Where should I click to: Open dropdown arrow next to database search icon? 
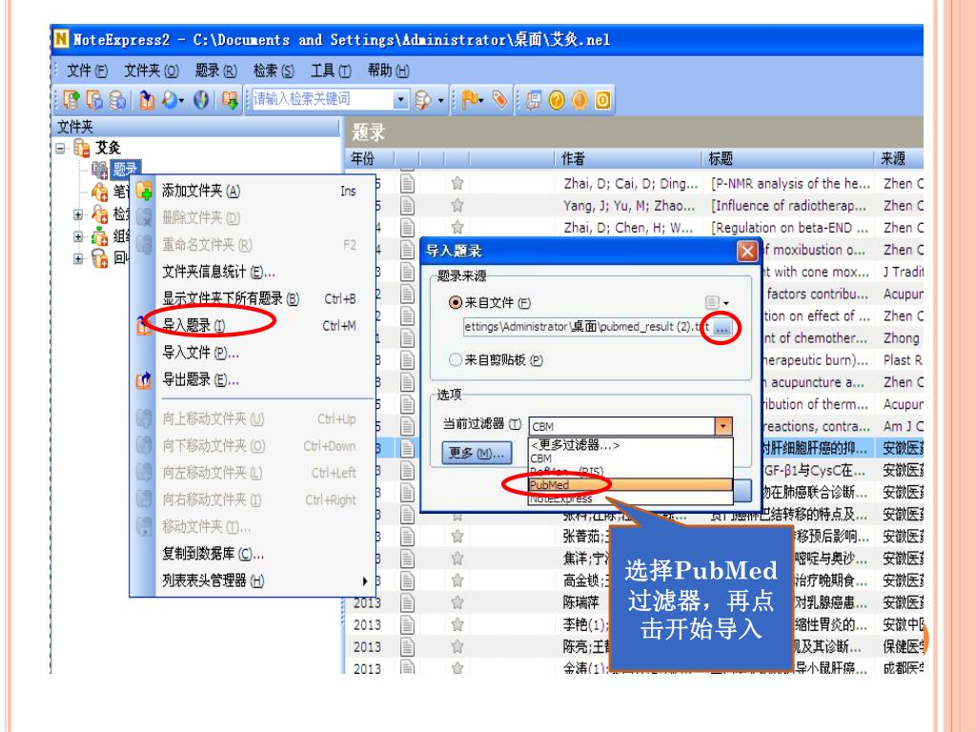point(440,99)
